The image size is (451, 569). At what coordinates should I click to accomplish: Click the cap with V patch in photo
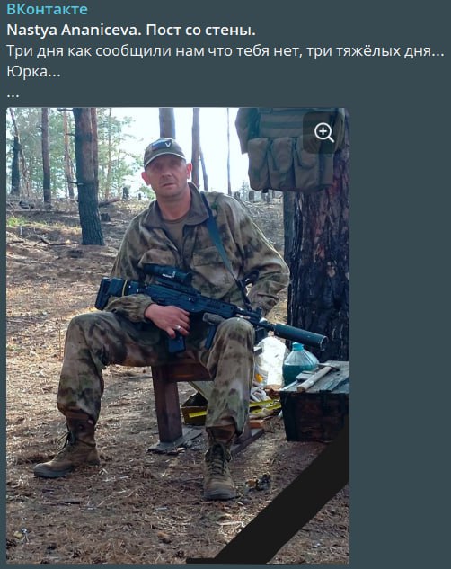tap(164, 151)
